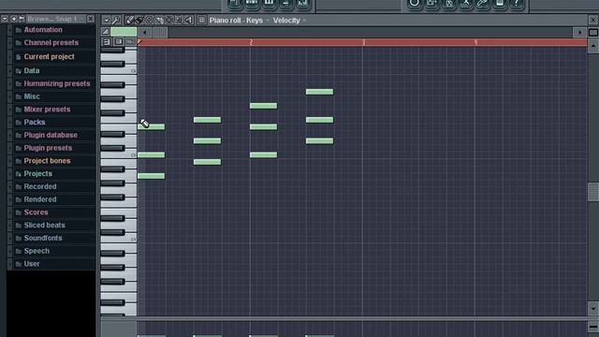This screenshot has width=599, height=337.
Task: Select the Paint brush tool
Action: tap(139, 20)
